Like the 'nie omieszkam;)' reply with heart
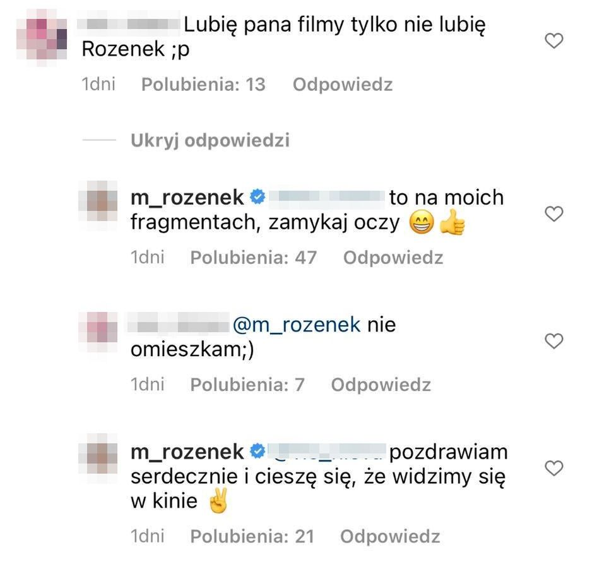 [553, 341]
